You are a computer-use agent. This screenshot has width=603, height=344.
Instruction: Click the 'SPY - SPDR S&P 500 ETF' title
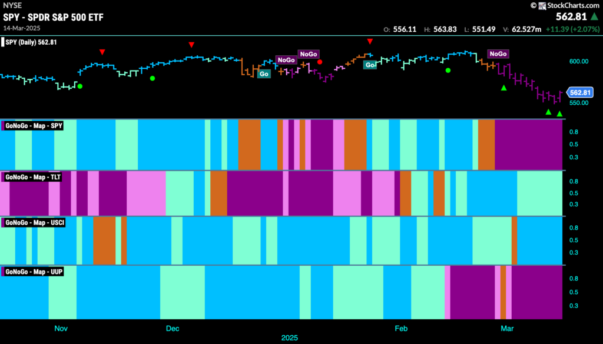click(x=53, y=17)
